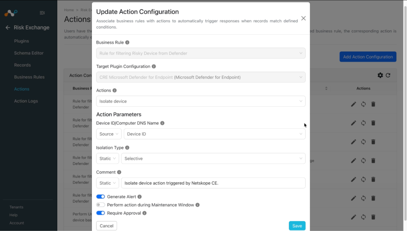The height and width of the screenshot is (231, 407).
Task: Click the Save button
Action: pyautogui.click(x=297, y=226)
